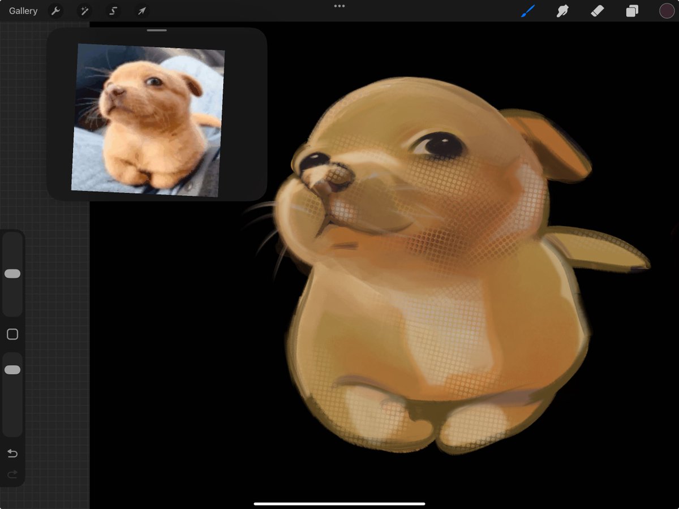This screenshot has height=509, width=679.
Task: Tap the Modify square button in sidebar
Action: (x=12, y=334)
